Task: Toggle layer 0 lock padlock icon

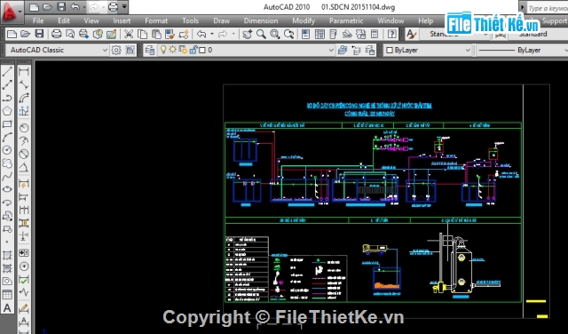Action: 193,50
